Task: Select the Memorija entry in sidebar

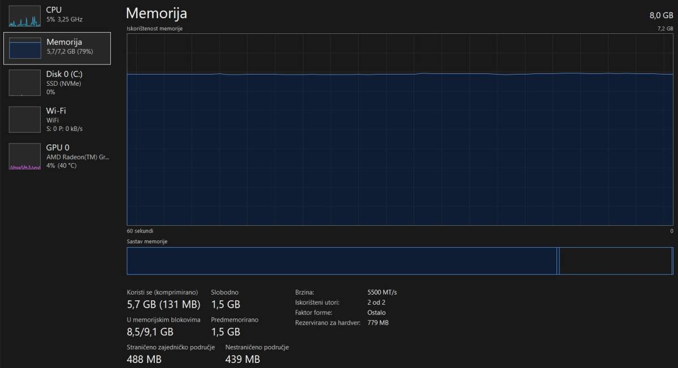Action: point(64,42)
